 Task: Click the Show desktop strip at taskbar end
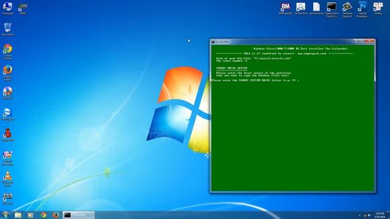click(x=389, y=215)
